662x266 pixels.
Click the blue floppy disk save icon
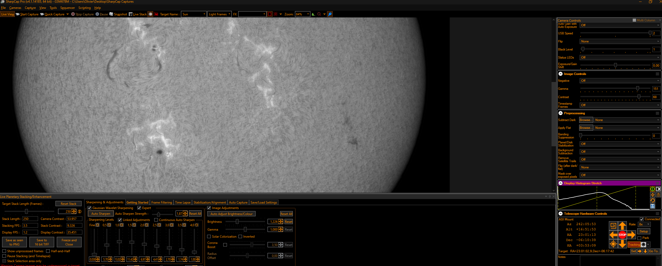653,206
